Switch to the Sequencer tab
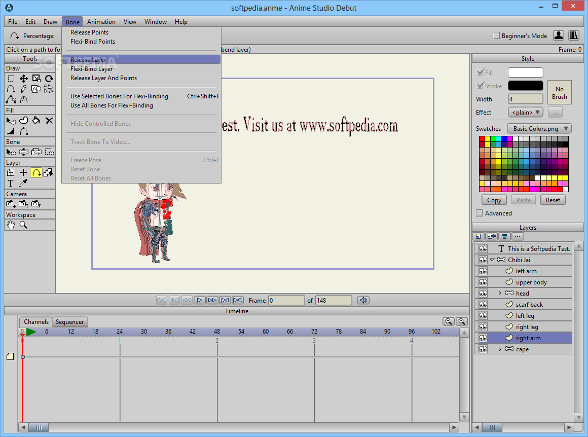Screen dimensions: 588x437 point(70,322)
